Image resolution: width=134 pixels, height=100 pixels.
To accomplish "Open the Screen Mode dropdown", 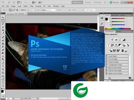I will pyautogui.click(x=40, y=2).
